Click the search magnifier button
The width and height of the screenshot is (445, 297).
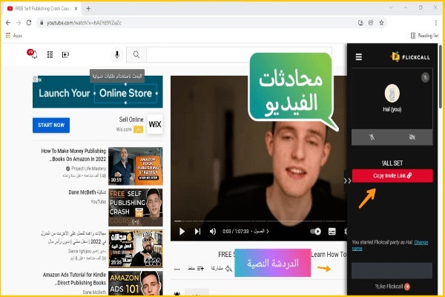(136, 54)
